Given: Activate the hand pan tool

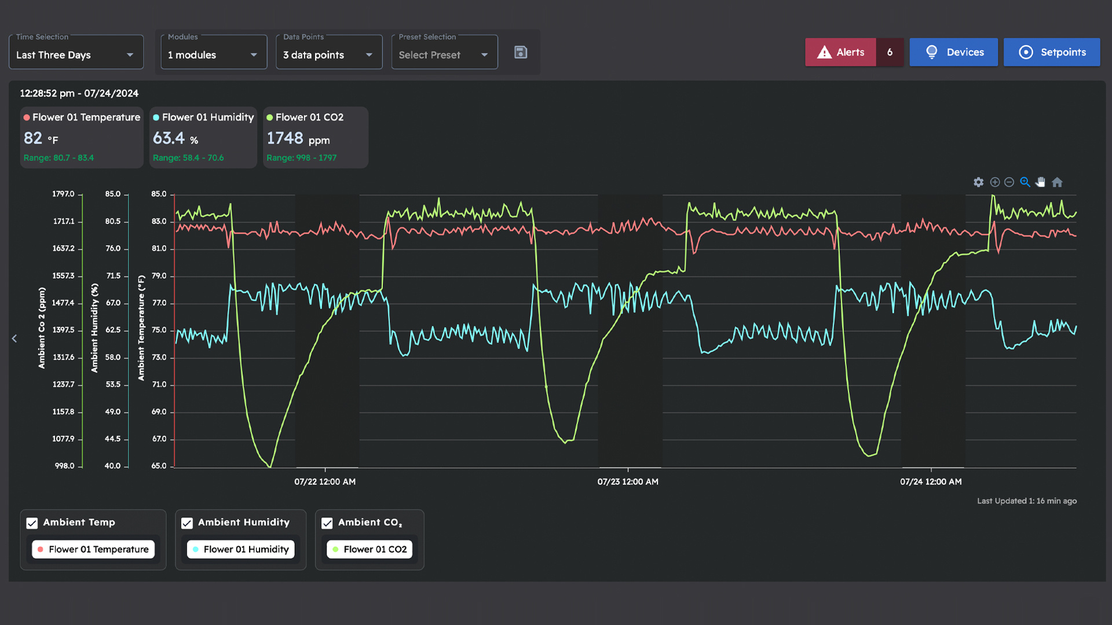Looking at the screenshot, I should pyautogui.click(x=1041, y=182).
